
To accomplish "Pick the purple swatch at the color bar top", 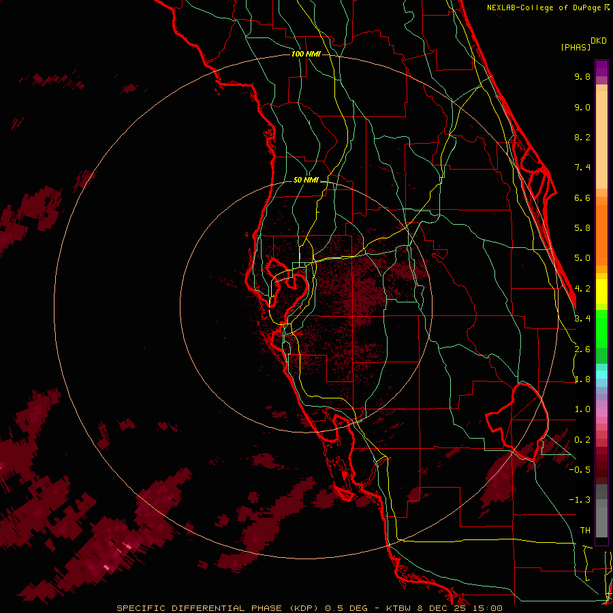I will 601,67.
